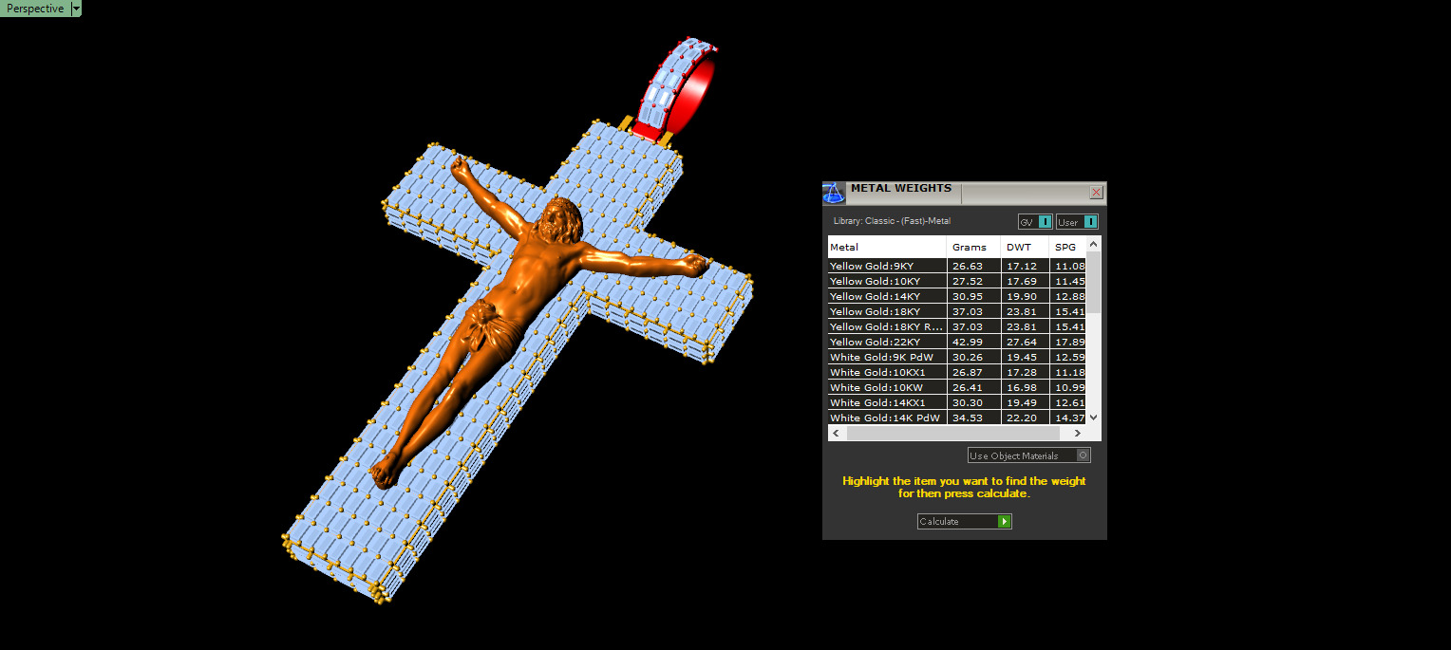Click the 26.63 grams value
The height and width of the screenshot is (650, 1451).
pos(966,266)
